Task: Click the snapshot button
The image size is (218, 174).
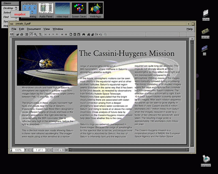Action: (20, 14)
